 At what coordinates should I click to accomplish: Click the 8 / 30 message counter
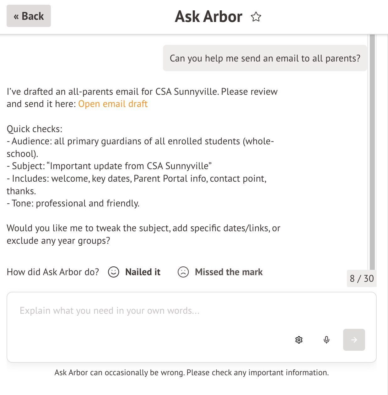click(362, 279)
